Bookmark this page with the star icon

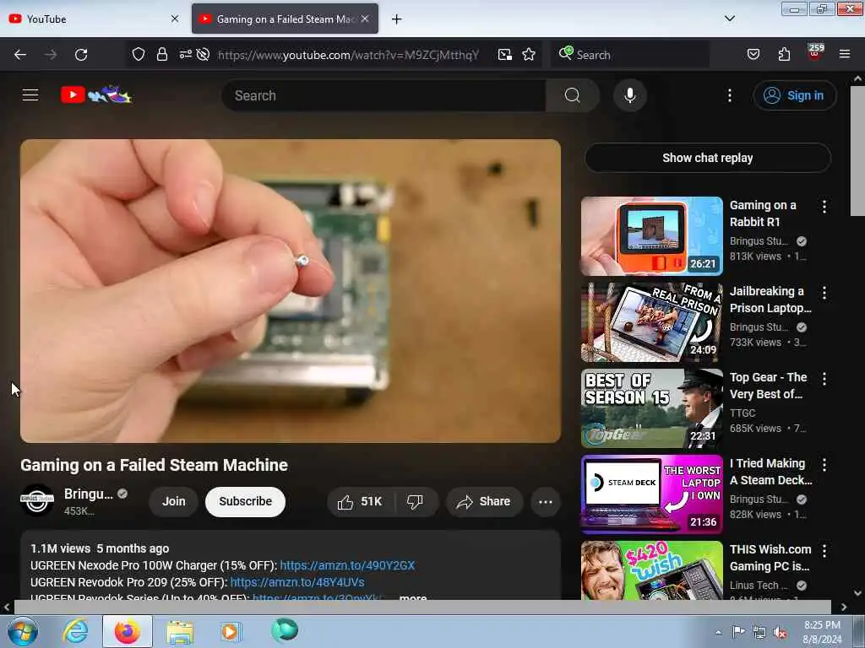(x=529, y=55)
